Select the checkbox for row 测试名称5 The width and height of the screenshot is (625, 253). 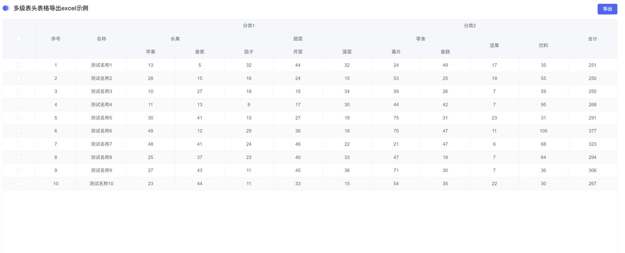click(x=19, y=118)
